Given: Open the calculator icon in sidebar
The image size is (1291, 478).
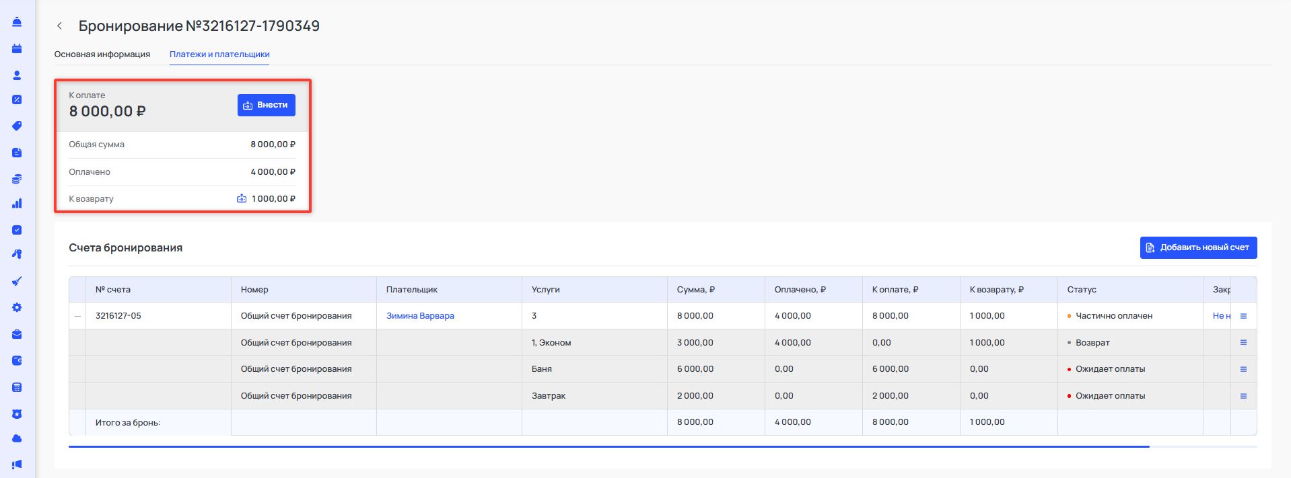Looking at the screenshot, I should point(17,387).
